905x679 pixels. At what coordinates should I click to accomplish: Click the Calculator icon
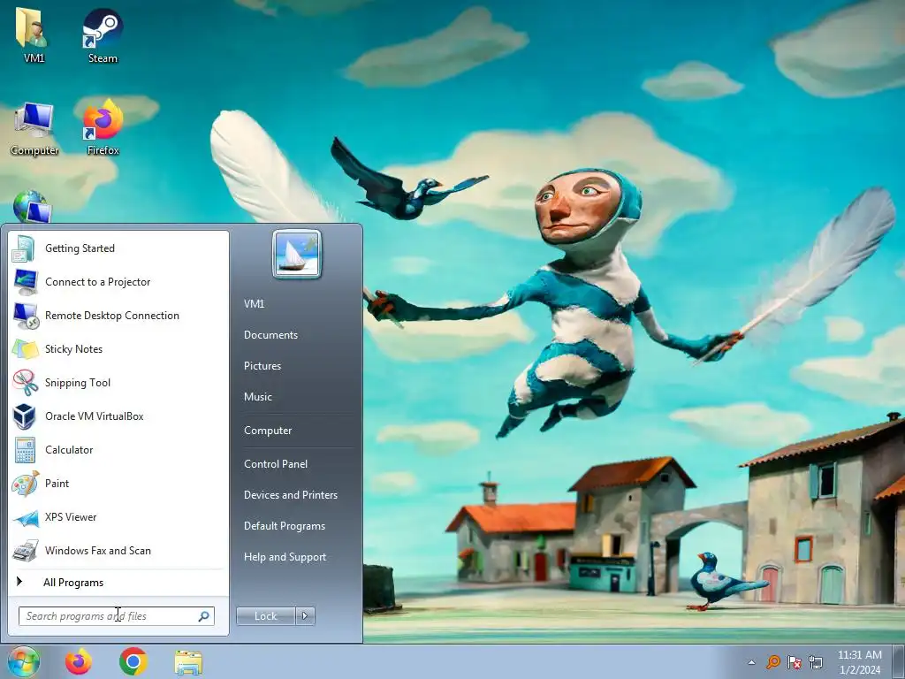point(25,450)
